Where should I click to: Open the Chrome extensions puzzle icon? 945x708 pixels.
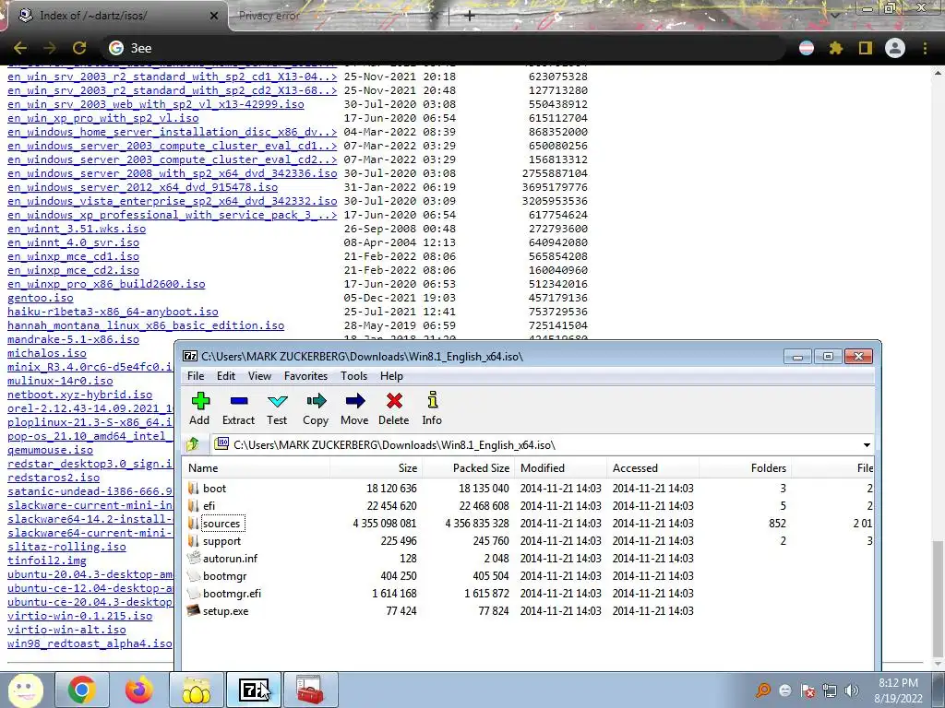tap(835, 48)
